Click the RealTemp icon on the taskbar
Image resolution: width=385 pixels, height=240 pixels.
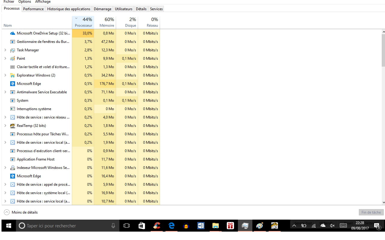[x=274, y=226]
